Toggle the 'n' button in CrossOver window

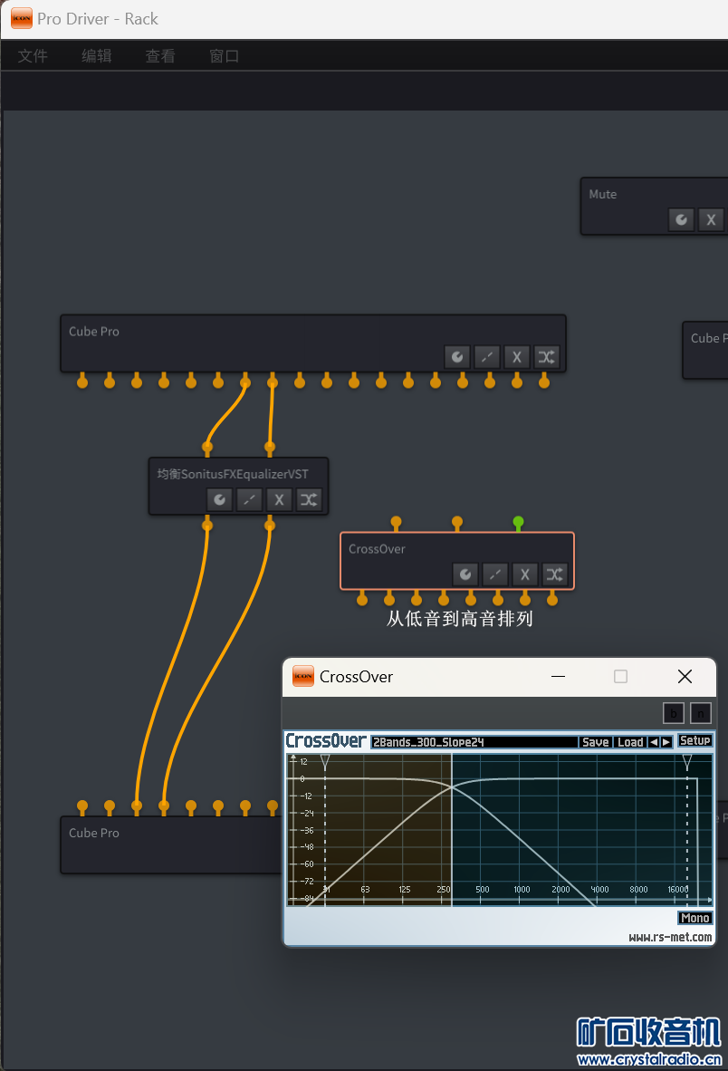(x=701, y=713)
